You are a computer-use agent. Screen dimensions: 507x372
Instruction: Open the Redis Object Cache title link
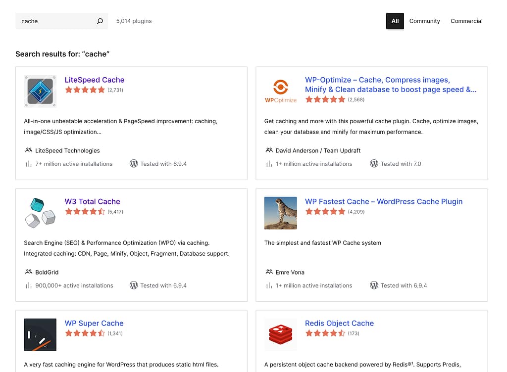coord(340,323)
